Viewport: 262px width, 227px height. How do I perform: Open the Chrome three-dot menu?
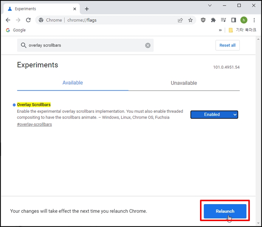coord(254,20)
